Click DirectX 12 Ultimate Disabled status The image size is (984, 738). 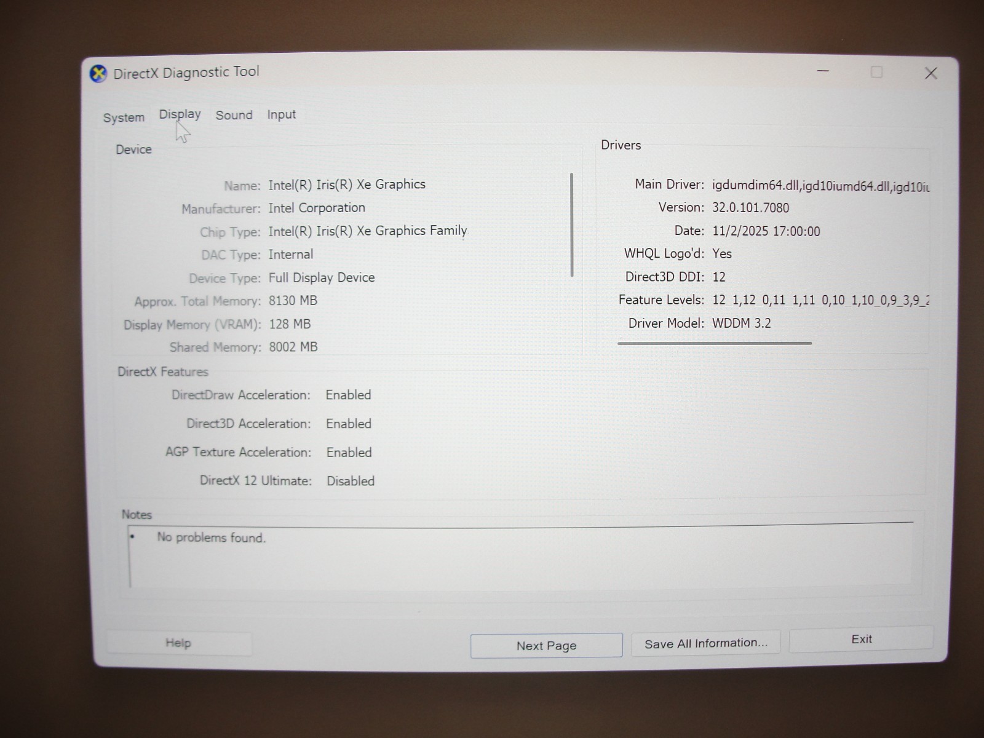[x=351, y=481]
